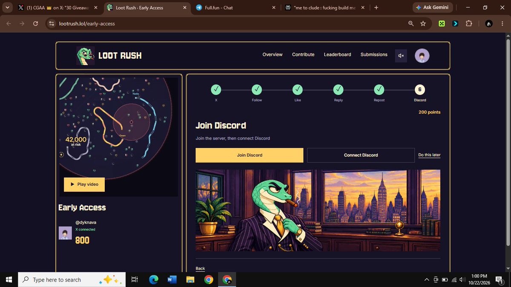Switch to the Full.fun - Chat tab
The image size is (511, 287).
(236, 8)
